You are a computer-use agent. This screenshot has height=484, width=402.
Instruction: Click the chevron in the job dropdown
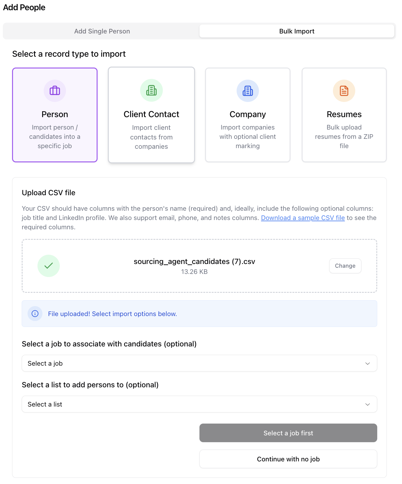click(368, 363)
